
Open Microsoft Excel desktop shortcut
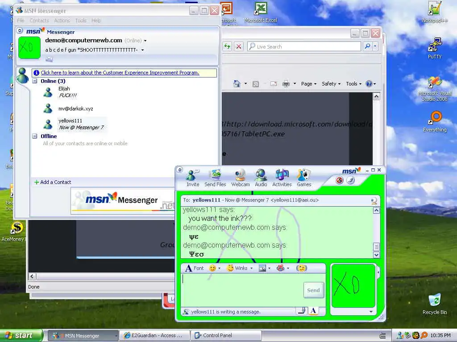tap(261, 12)
